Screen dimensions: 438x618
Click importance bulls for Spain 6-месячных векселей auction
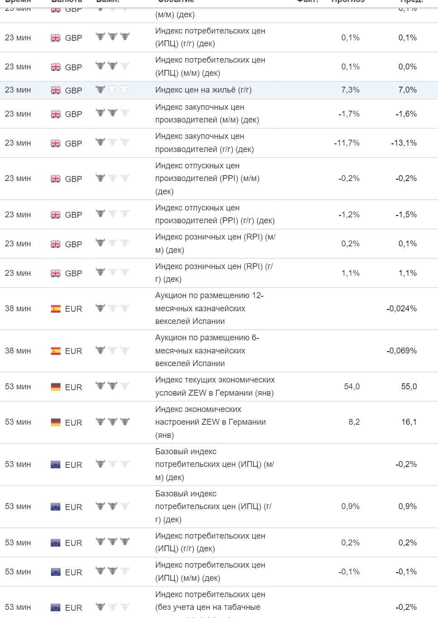(112, 351)
